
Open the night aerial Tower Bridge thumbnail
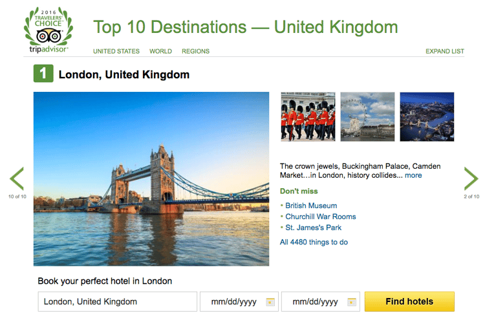coord(427,116)
